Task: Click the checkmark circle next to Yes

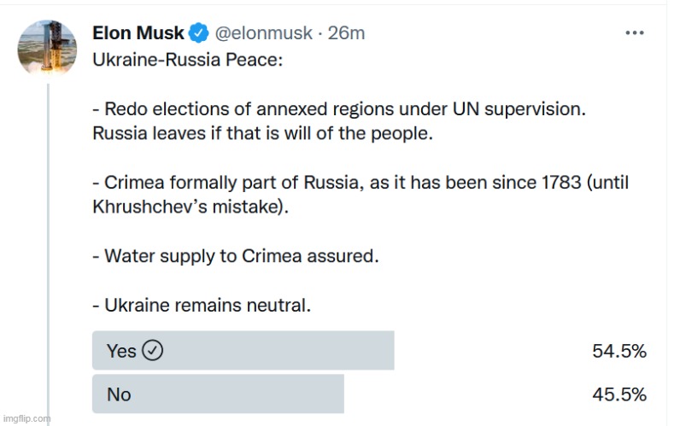Action: point(153,350)
